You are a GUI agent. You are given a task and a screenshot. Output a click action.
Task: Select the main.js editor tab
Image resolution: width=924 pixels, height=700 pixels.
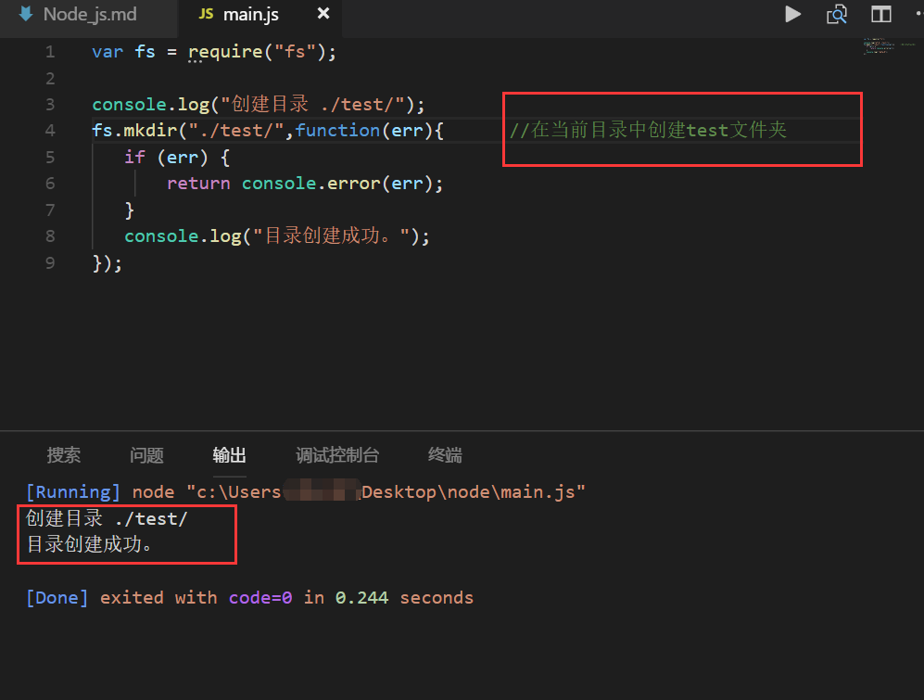[x=251, y=14]
